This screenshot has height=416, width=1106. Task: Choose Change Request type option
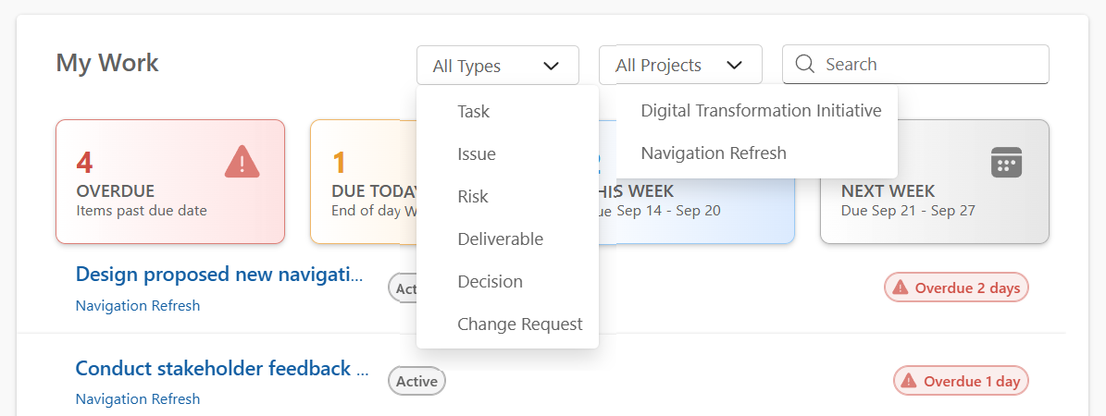tap(519, 324)
